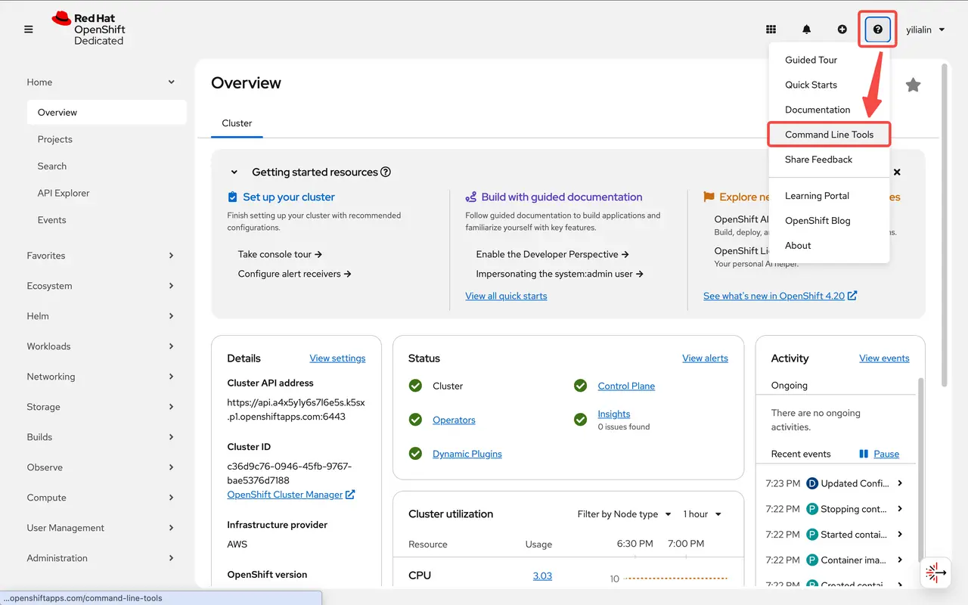Open the floating launcher widget at bottom right

click(x=935, y=573)
